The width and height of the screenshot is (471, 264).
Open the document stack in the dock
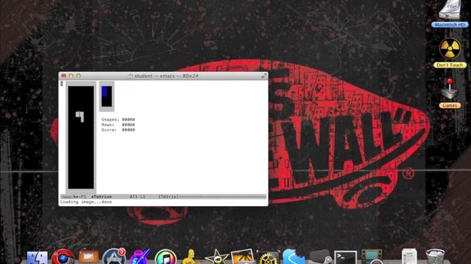(x=409, y=257)
